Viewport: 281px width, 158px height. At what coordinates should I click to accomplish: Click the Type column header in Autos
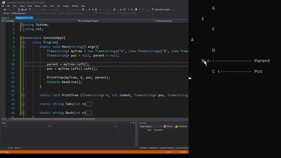coord(115,126)
